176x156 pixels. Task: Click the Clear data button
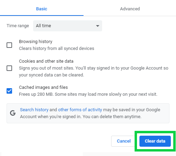(x=155, y=141)
